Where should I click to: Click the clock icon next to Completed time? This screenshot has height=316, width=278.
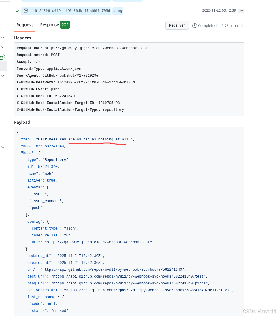(194, 26)
